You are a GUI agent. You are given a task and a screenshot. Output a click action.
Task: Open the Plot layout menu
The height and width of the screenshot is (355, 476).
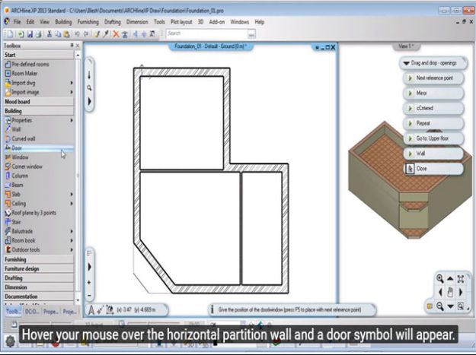click(180, 22)
